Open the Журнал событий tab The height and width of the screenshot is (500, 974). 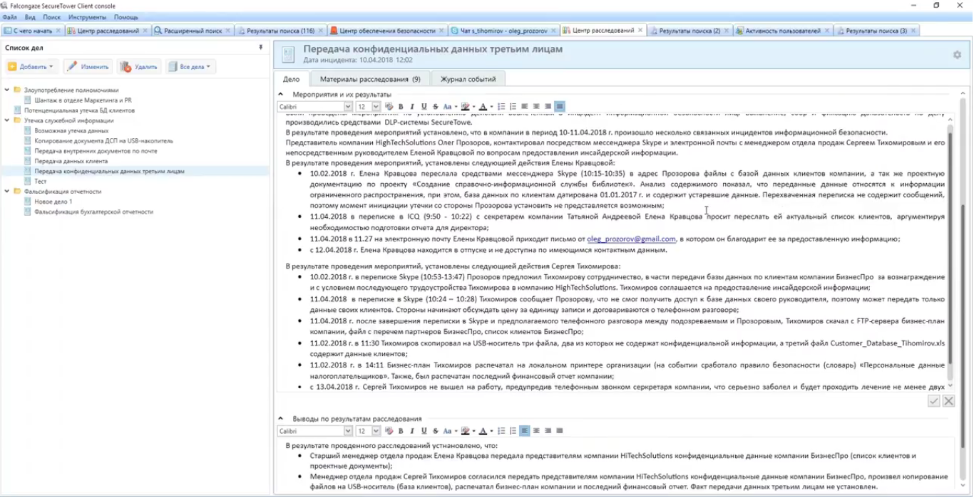pos(468,79)
